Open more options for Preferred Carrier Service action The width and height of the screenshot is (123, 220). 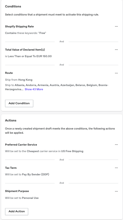tap(116, 145)
